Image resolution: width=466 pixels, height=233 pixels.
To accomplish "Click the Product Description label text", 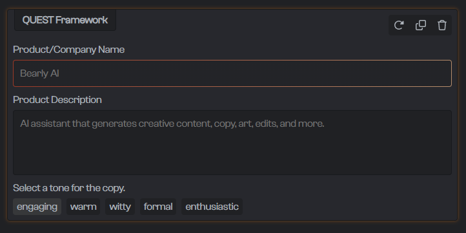I will [x=57, y=100].
